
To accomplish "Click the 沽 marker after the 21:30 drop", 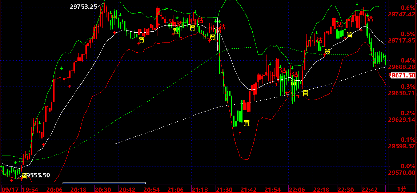I will pos(222,27).
